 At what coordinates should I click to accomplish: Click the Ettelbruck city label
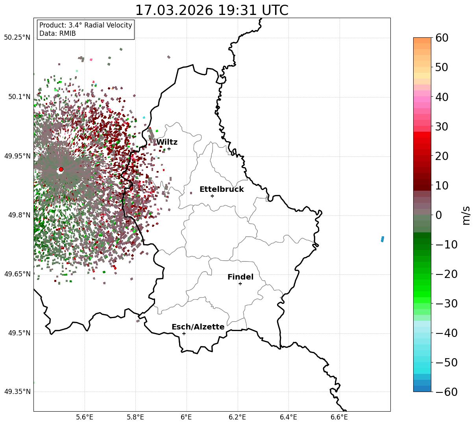click(222, 190)
